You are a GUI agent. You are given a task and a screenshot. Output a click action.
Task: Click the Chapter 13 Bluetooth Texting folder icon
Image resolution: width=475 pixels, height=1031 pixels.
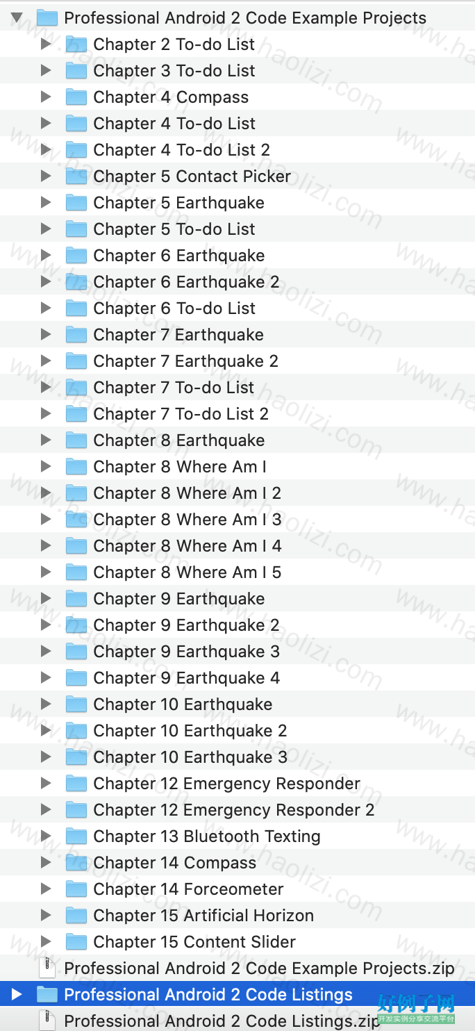[76, 836]
